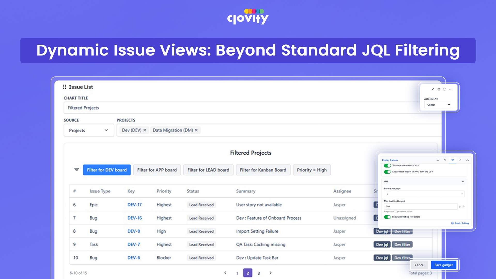Click current page 2 button
The image size is (496, 279).
248,273
